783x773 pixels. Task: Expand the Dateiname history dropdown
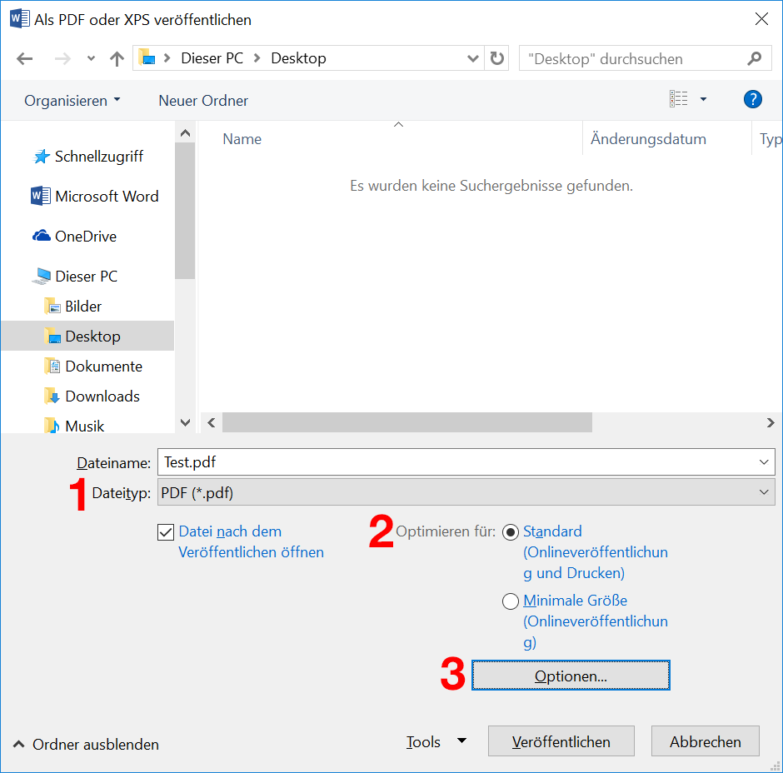coord(764,462)
